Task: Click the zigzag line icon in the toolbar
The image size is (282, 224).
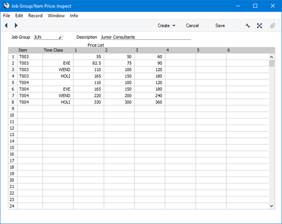Action: tap(248, 26)
